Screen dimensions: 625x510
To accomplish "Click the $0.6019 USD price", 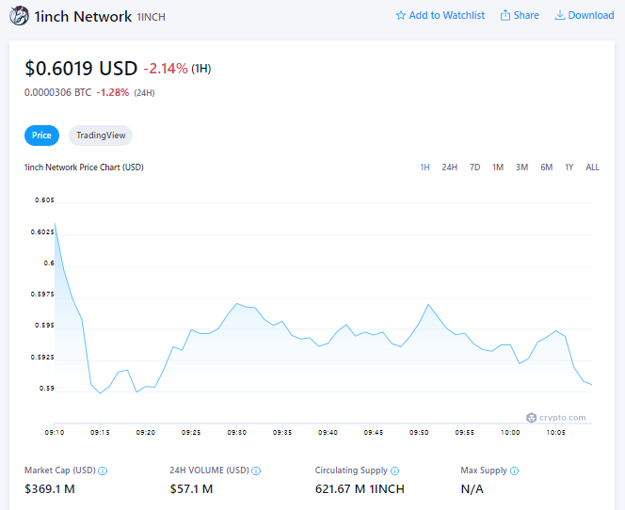I will [x=81, y=69].
